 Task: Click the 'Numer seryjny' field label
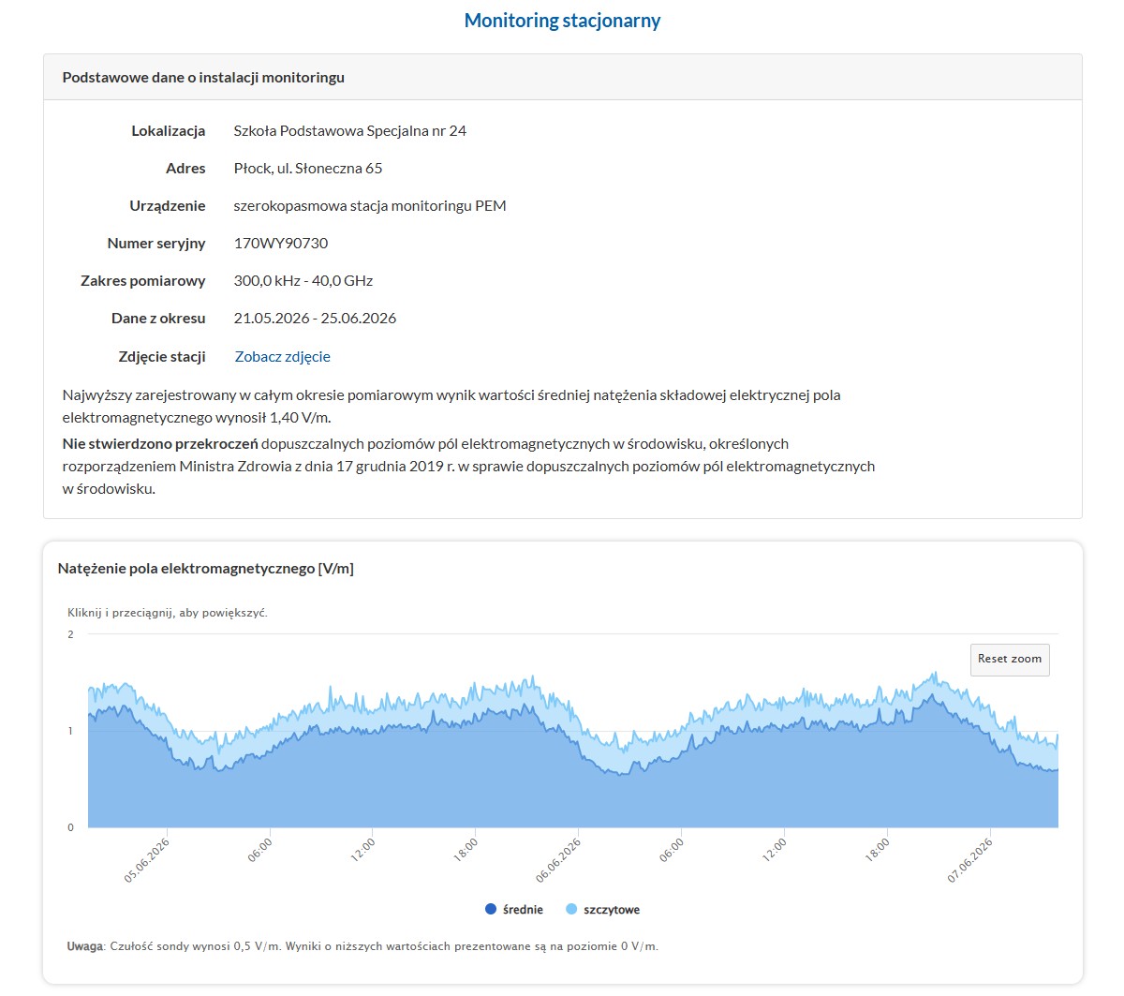pos(156,244)
